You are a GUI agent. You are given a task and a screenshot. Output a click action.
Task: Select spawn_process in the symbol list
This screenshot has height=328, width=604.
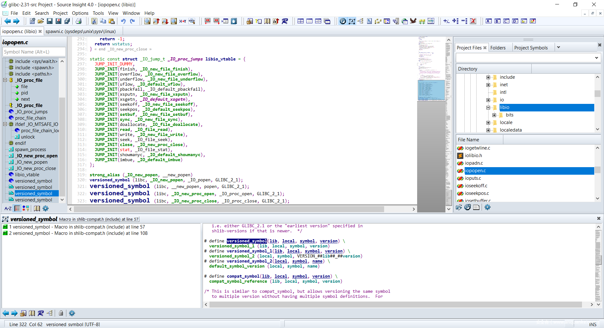click(31, 150)
